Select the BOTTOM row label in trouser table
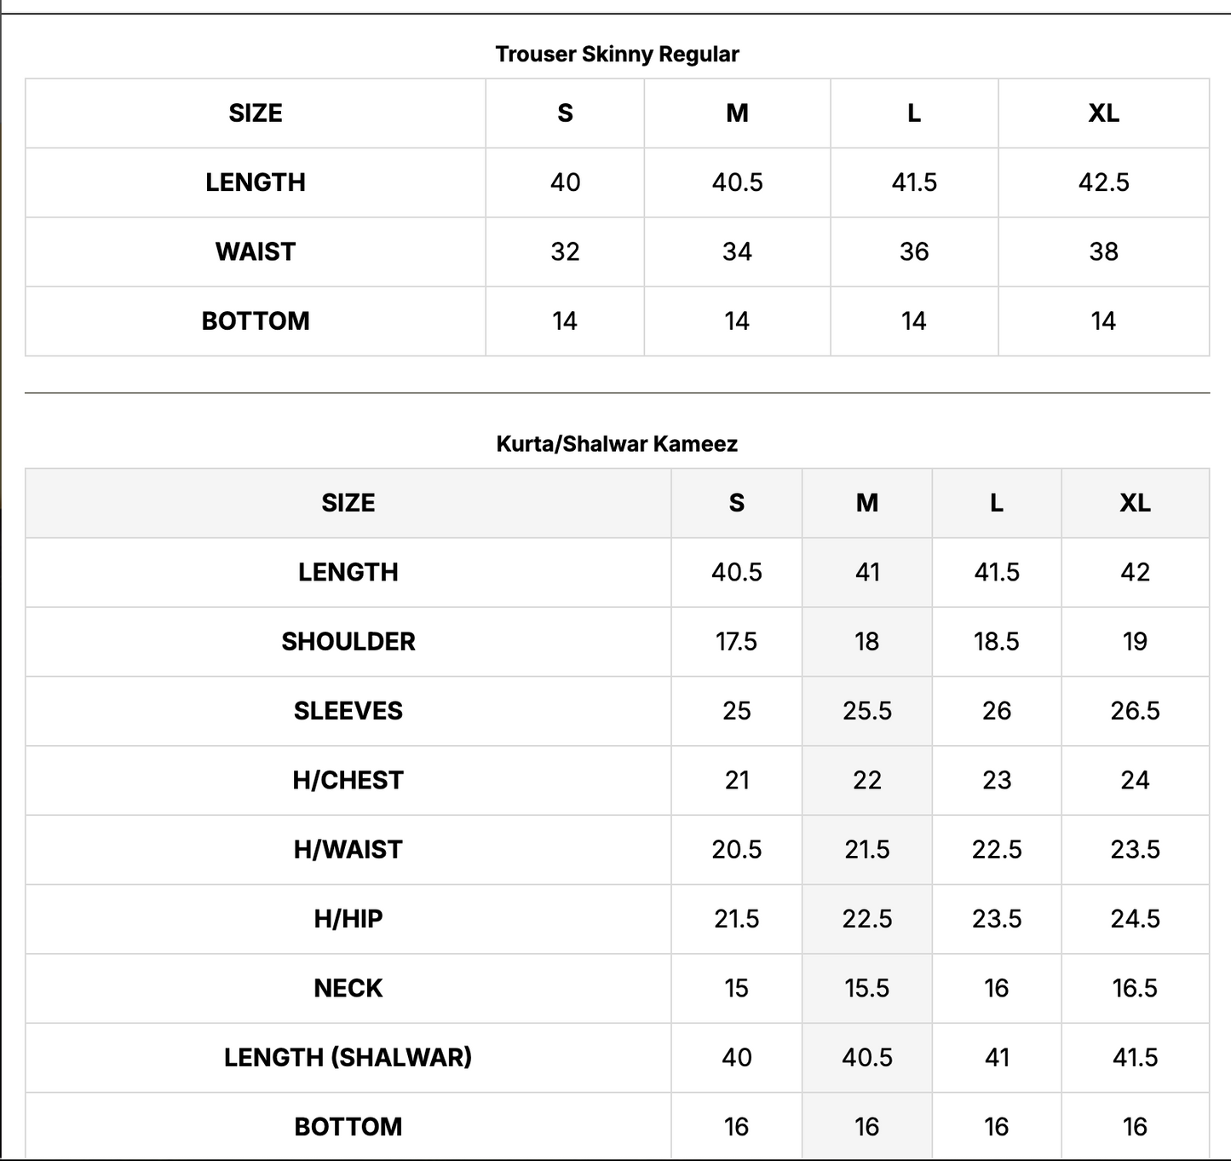 256,321
